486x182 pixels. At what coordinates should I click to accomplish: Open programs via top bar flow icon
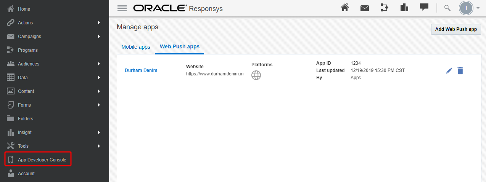(x=385, y=8)
